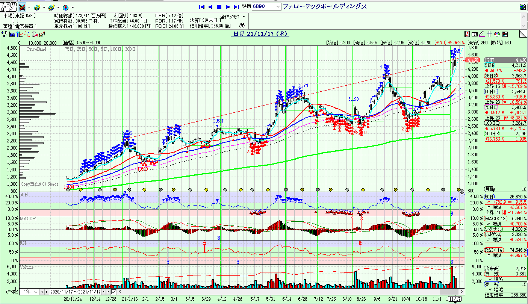The height and width of the screenshot is (304, 528).
Task: Click the crosshair cursor tool icon
Action: pos(489,34)
